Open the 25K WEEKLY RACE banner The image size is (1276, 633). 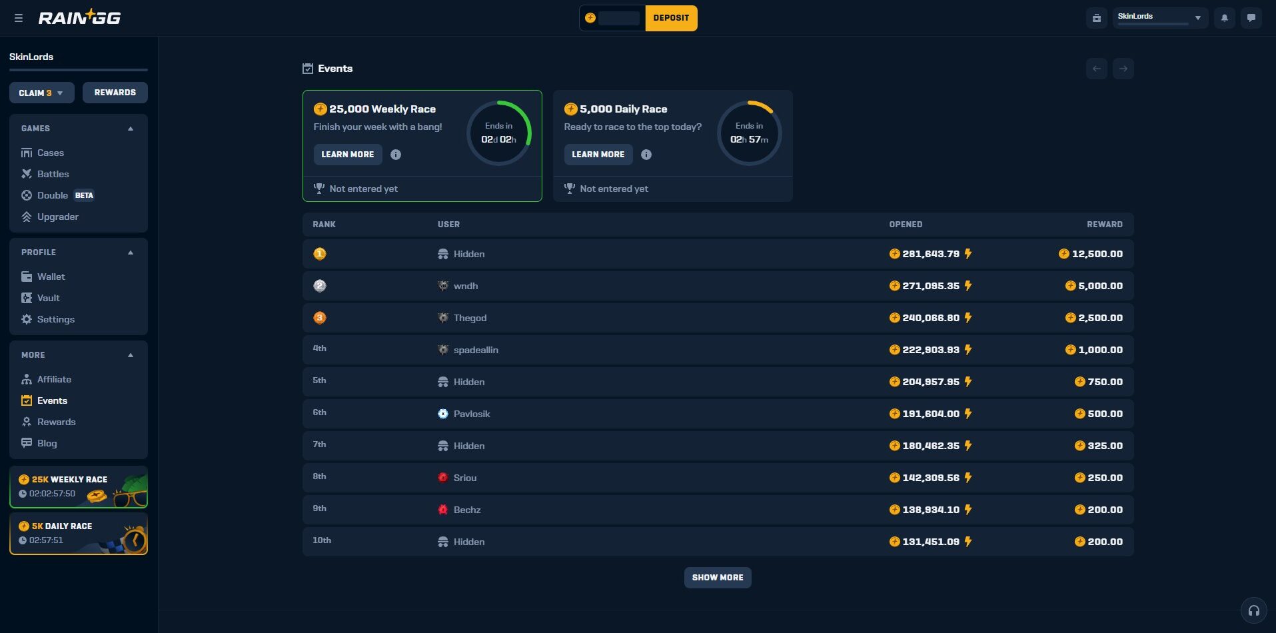(x=79, y=487)
